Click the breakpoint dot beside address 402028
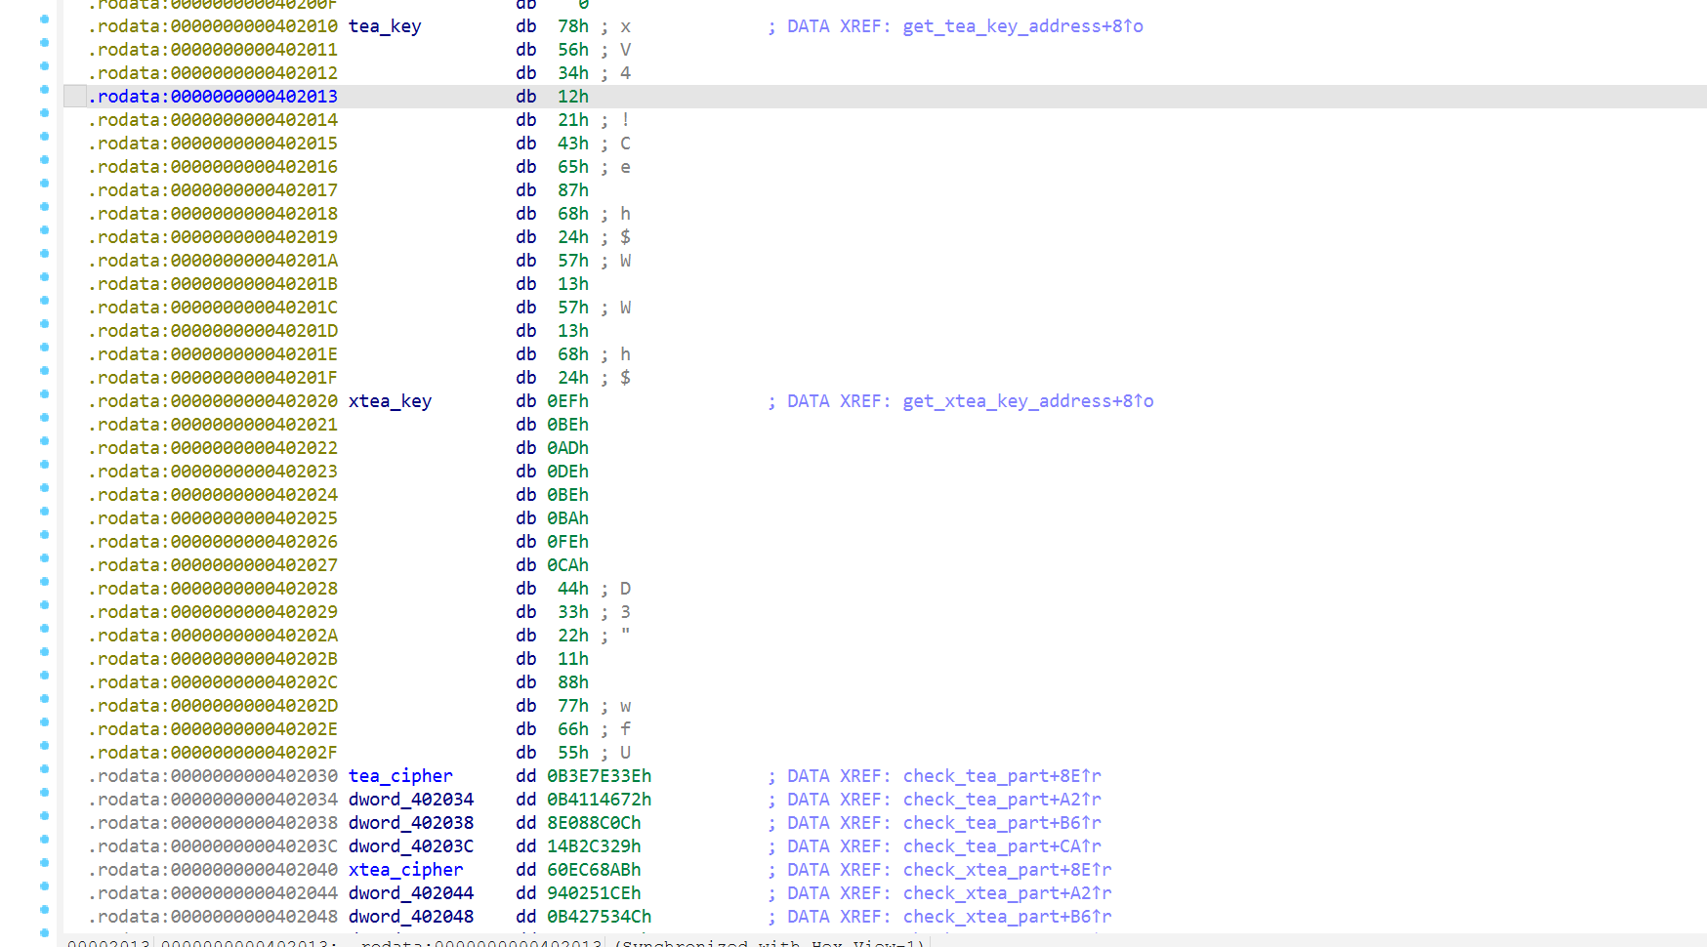1707x947 pixels. point(44,581)
